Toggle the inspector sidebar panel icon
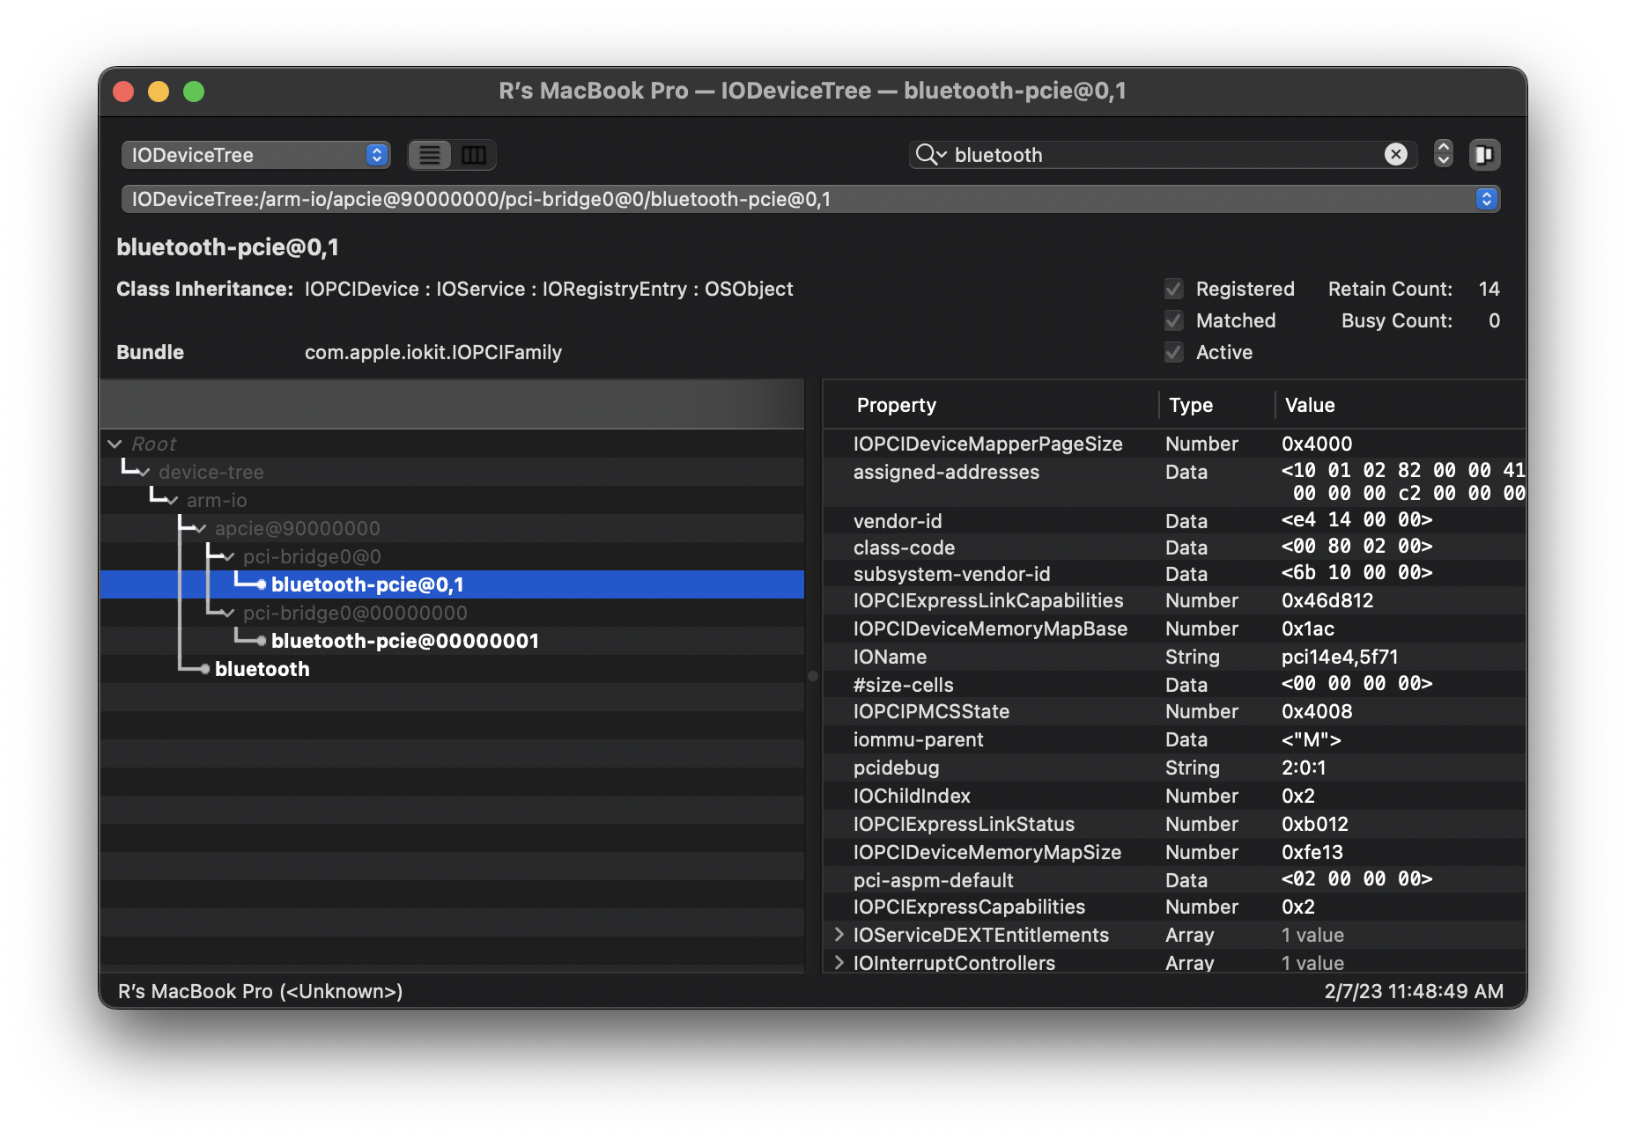1626x1139 pixels. click(x=1484, y=155)
